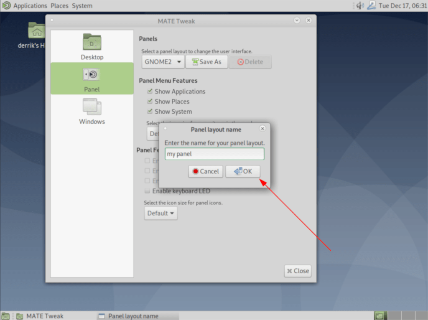Viewport: 428px width, 320px height.
Task: Click inside the 'my panel' name field
Action: coord(214,154)
